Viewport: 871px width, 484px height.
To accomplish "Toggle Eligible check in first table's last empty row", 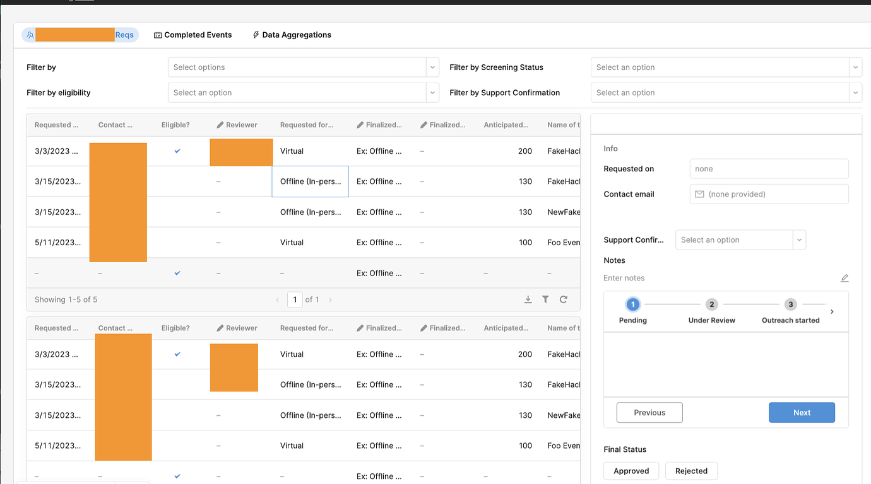I will [x=177, y=273].
